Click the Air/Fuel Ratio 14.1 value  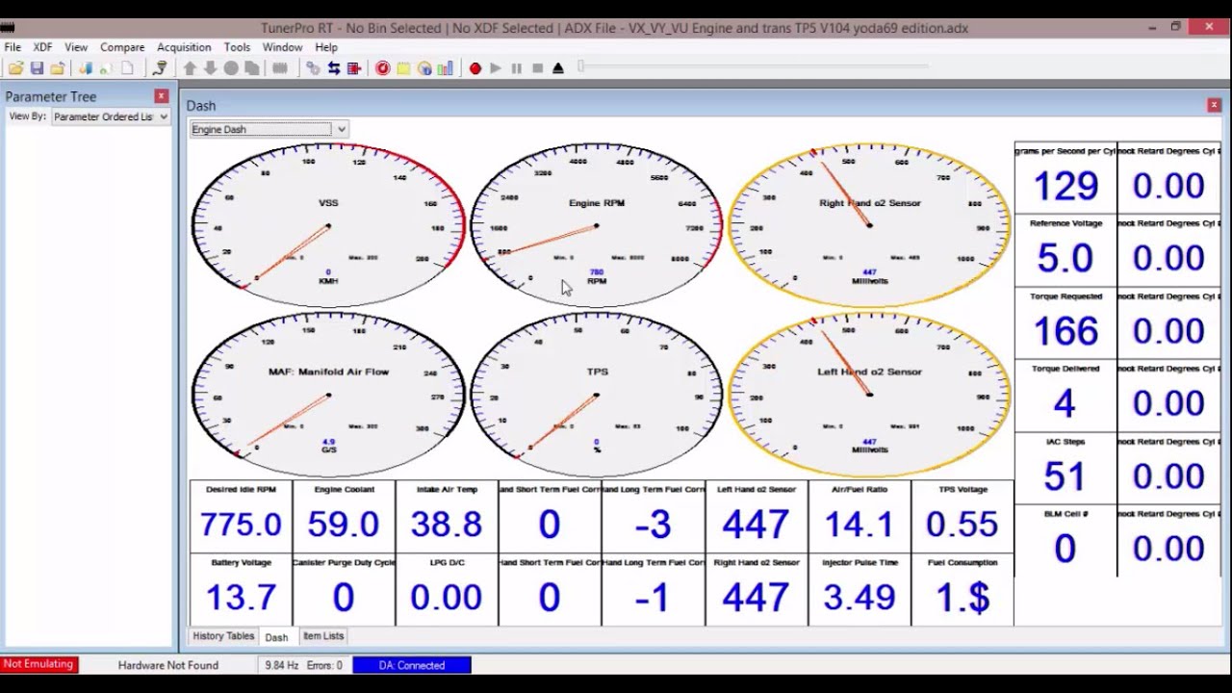click(x=859, y=525)
